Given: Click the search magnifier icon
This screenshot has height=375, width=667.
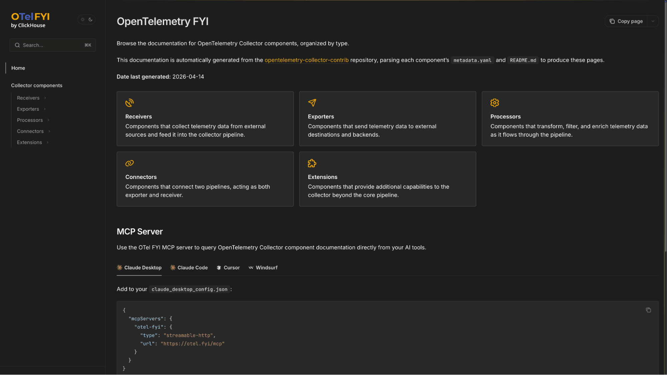Looking at the screenshot, I should coord(17,45).
